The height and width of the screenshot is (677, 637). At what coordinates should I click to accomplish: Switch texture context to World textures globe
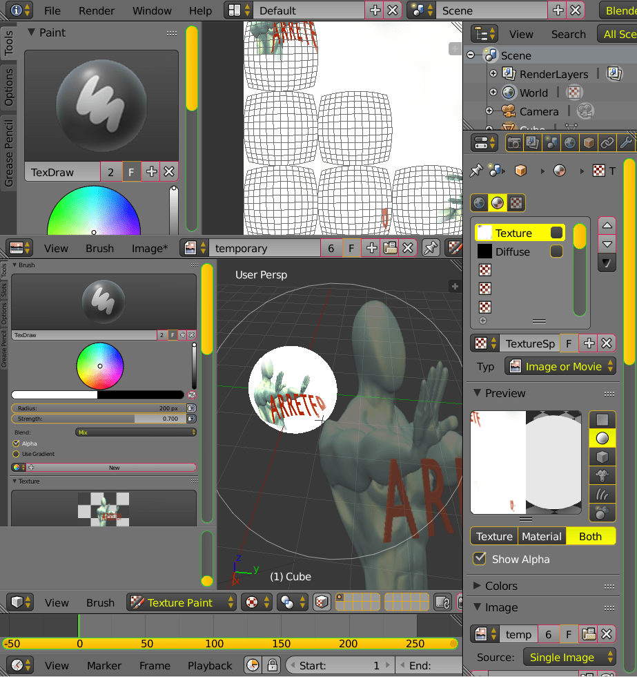(x=478, y=202)
